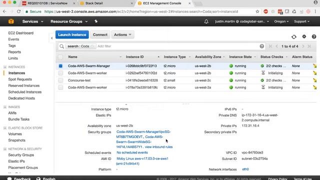Collapse the NETWORK & SECURITY section

click(5, 149)
